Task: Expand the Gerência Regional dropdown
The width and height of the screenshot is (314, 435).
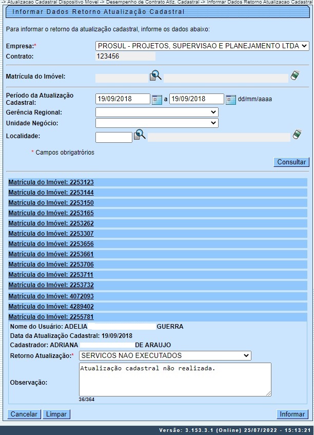Action: click(157, 112)
